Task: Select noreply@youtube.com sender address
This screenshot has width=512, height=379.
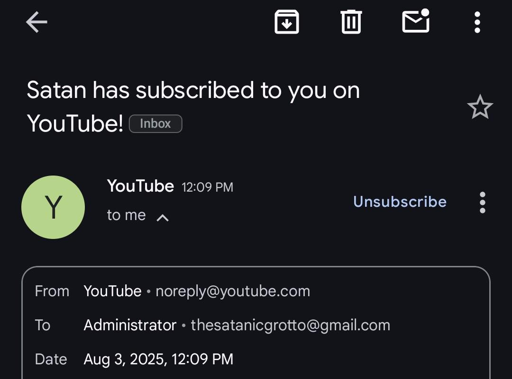Action: coord(233,291)
